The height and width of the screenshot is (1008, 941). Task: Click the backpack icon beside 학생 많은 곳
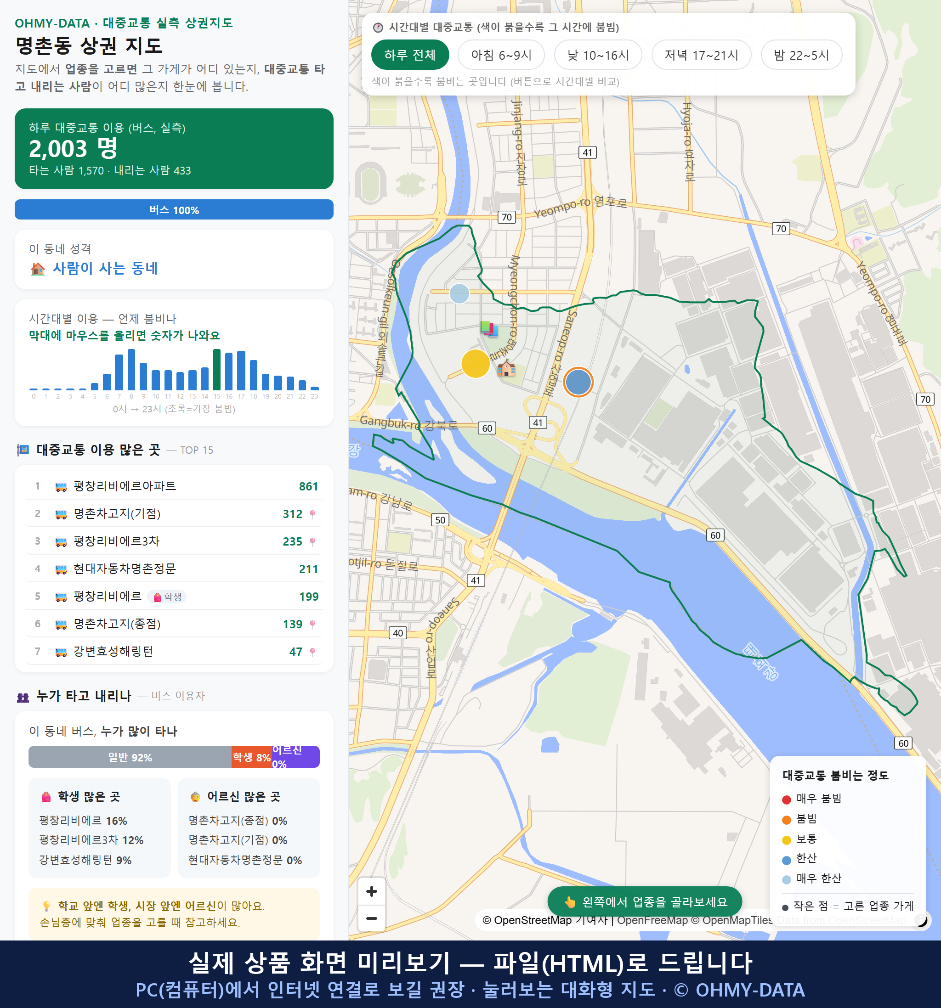pyautogui.click(x=46, y=797)
